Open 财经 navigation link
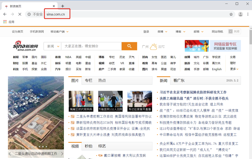252x159 pixels. [16, 63]
